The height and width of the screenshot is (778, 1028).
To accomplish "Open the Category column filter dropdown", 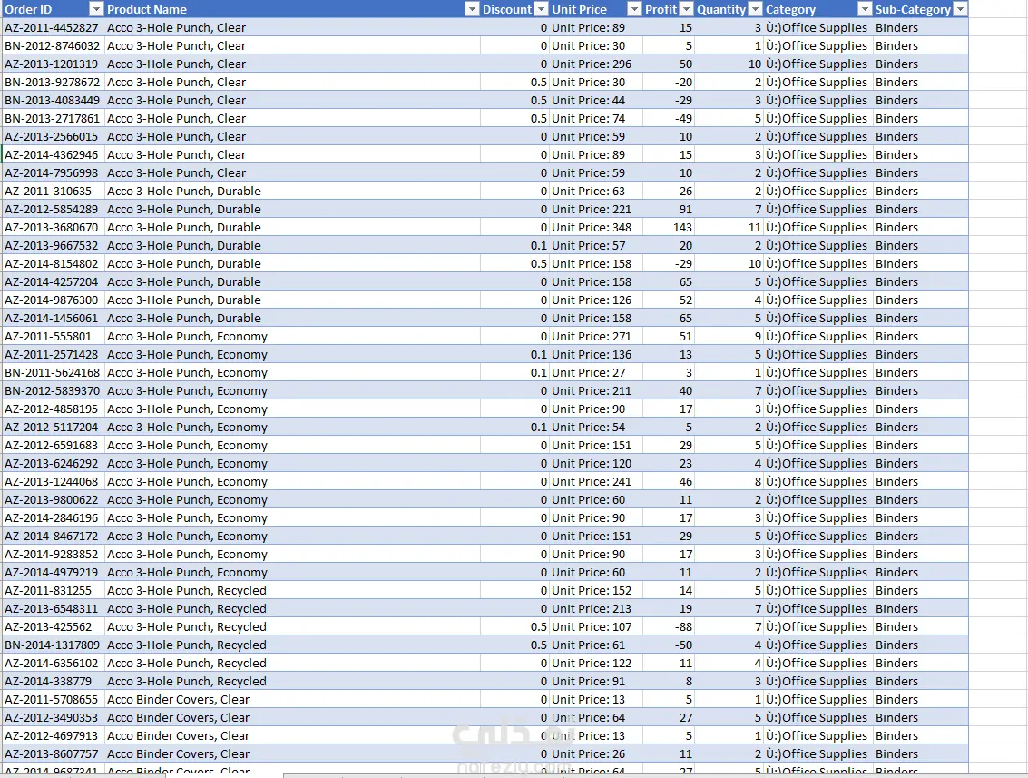I will click(865, 9).
